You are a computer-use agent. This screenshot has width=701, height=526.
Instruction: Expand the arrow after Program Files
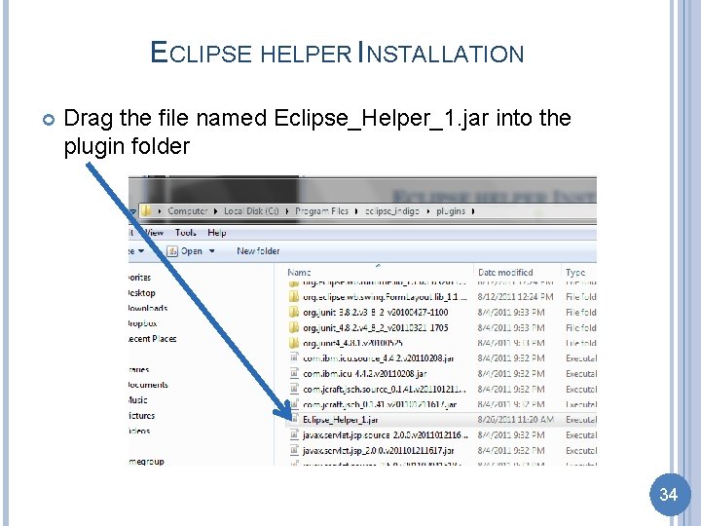click(356, 211)
